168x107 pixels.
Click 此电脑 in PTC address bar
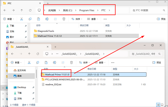[52, 10]
